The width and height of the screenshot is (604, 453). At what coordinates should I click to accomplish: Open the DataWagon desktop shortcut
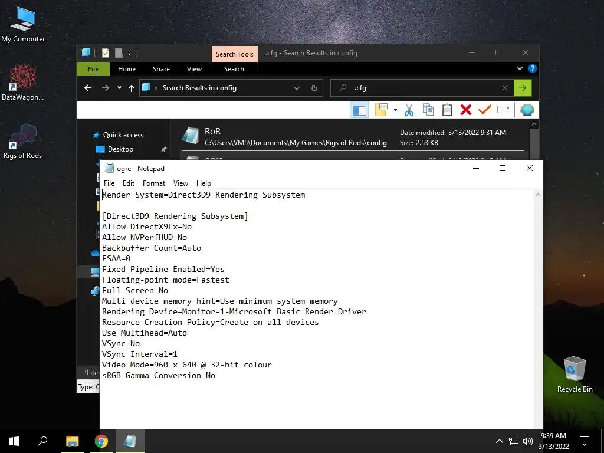[23, 82]
